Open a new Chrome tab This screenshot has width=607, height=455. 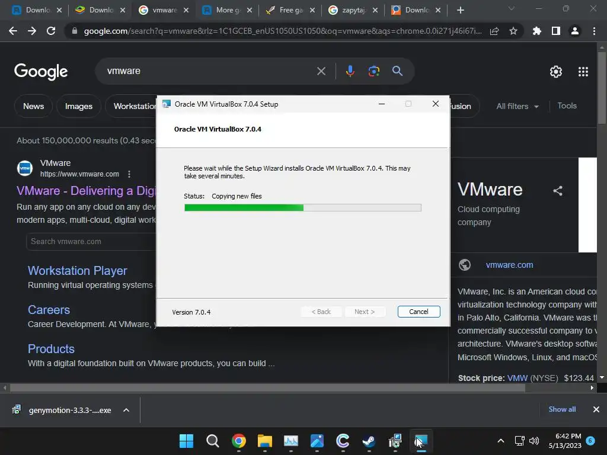(x=460, y=10)
